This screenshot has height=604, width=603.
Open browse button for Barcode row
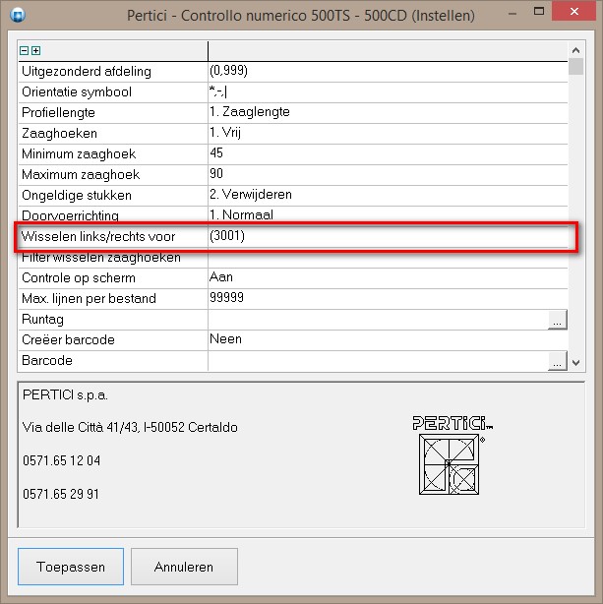pos(557,361)
